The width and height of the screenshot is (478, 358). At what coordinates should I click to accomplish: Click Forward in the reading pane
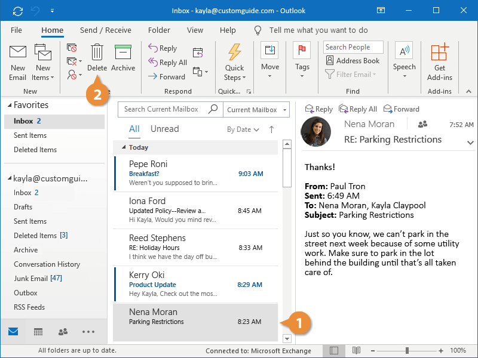point(401,109)
